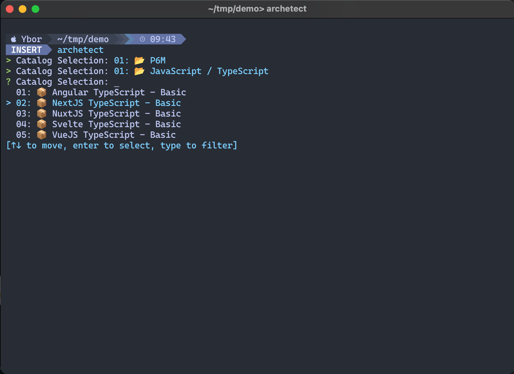
Task: Click the P6M catalog selection text
Action: pos(158,61)
